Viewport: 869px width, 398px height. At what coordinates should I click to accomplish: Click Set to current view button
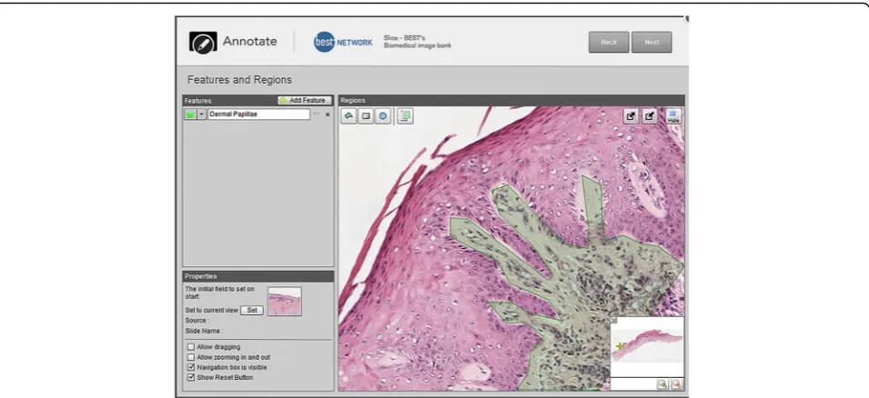(x=252, y=311)
